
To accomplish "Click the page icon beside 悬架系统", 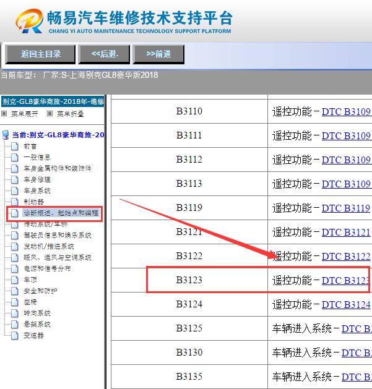I will click(15, 324).
